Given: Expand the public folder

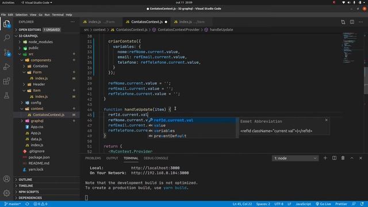Looking at the screenshot, I should coord(33,48).
